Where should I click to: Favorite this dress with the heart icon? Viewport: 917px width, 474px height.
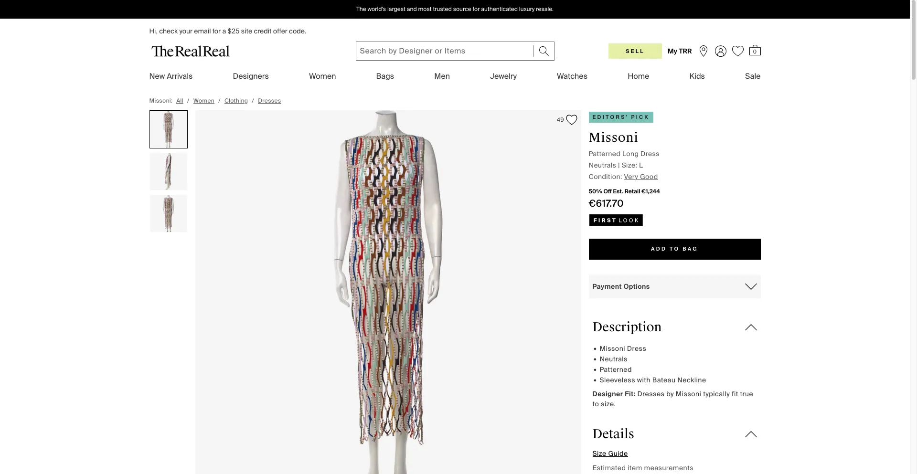[571, 120]
